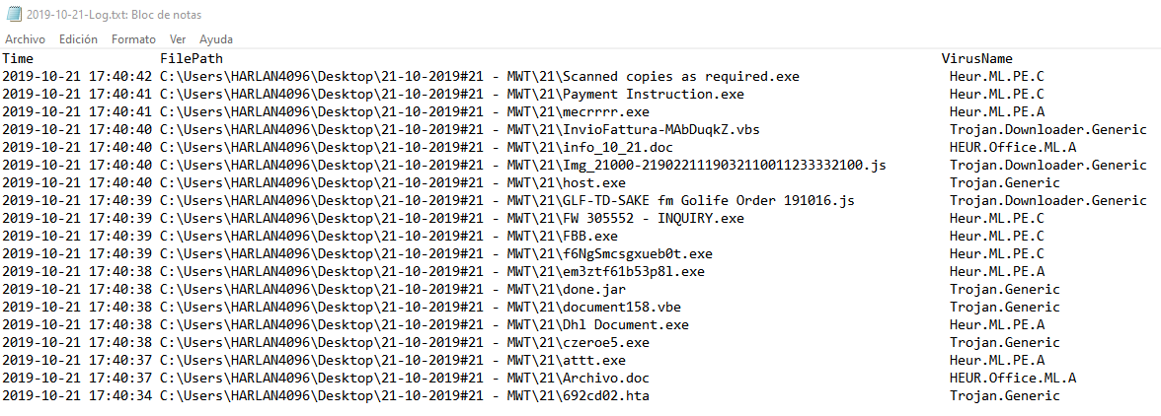
Task: Click the Time column header text
Action: [x=18, y=59]
